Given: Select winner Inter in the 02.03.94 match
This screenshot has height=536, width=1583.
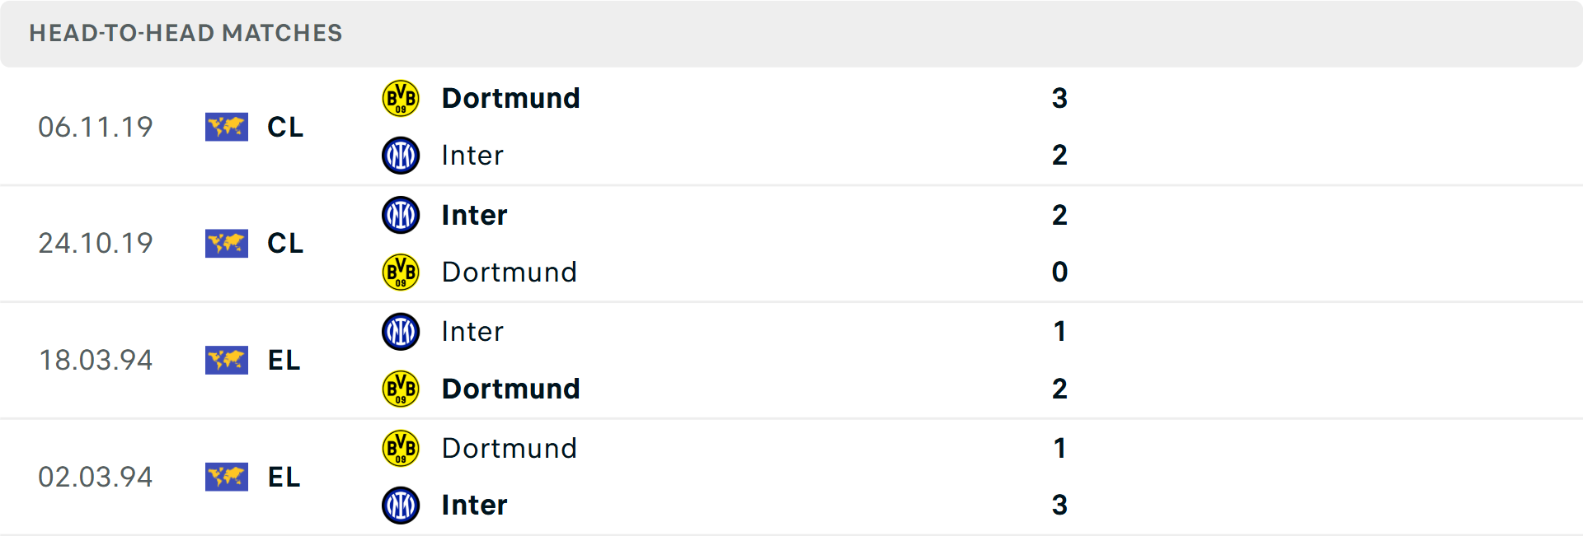Looking at the screenshot, I should coord(474,506).
